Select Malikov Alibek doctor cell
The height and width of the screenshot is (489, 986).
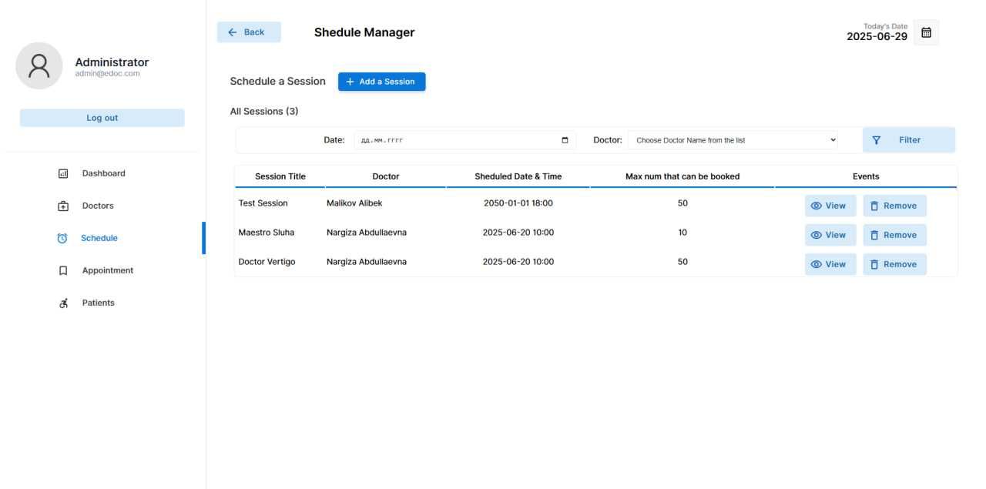coord(354,203)
